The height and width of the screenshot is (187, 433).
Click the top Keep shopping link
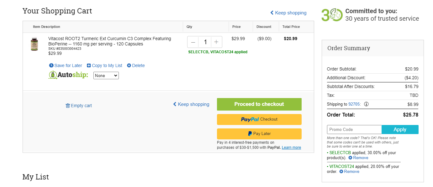coord(288,13)
